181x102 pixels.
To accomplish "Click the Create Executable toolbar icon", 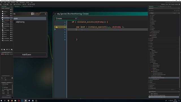I will 11,5.
